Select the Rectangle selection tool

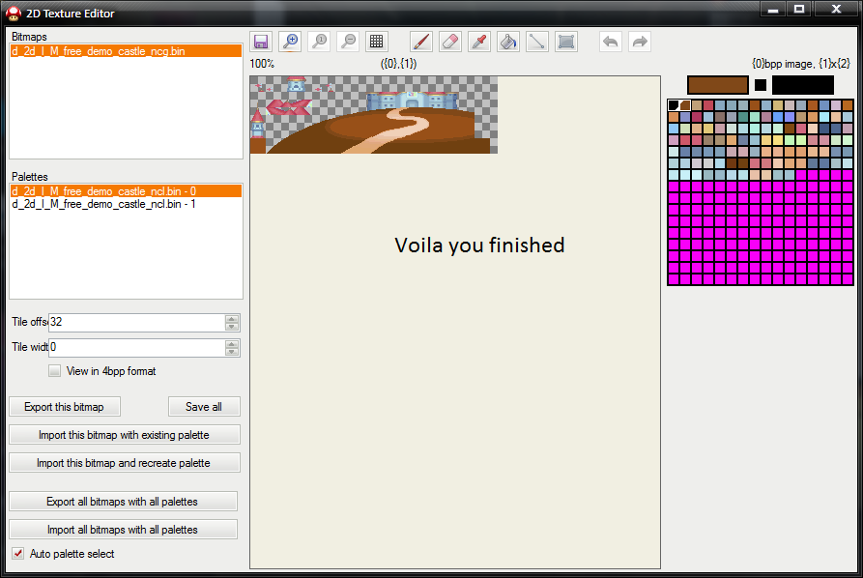click(566, 42)
